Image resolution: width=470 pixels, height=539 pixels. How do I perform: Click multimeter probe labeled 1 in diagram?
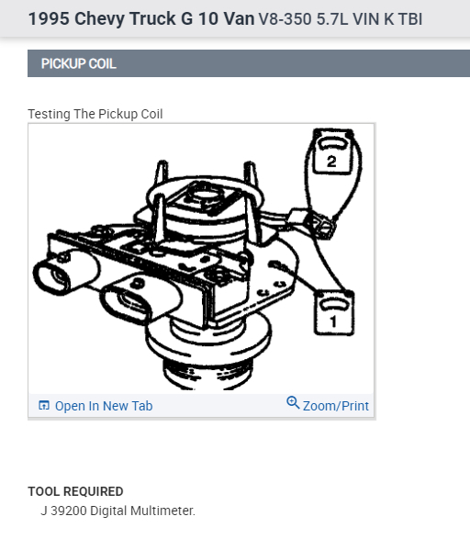(x=334, y=313)
